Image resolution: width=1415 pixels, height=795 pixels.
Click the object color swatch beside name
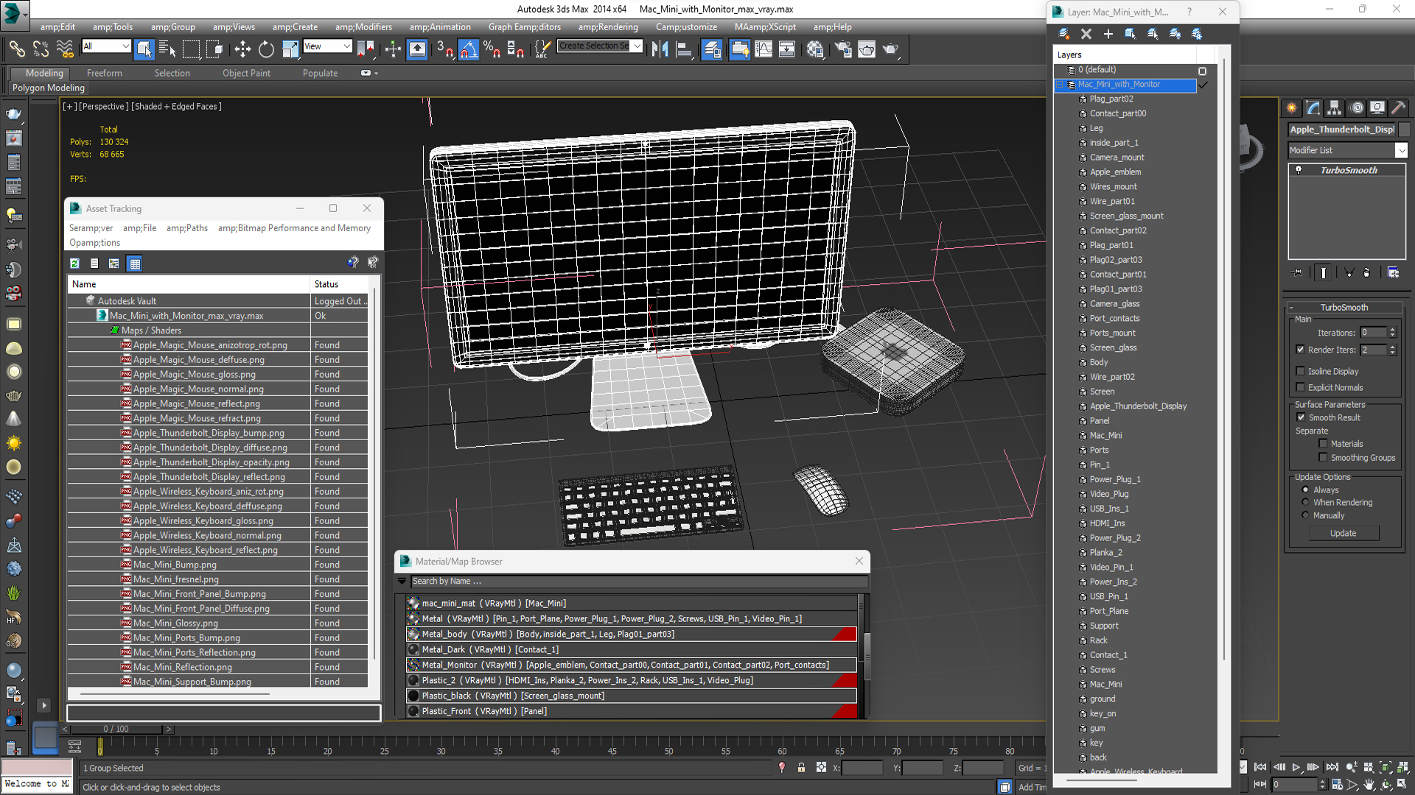(x=1405, y=130)
